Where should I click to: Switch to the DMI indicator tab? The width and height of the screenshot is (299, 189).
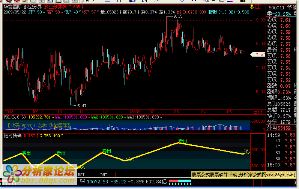[x=104, y=175]
